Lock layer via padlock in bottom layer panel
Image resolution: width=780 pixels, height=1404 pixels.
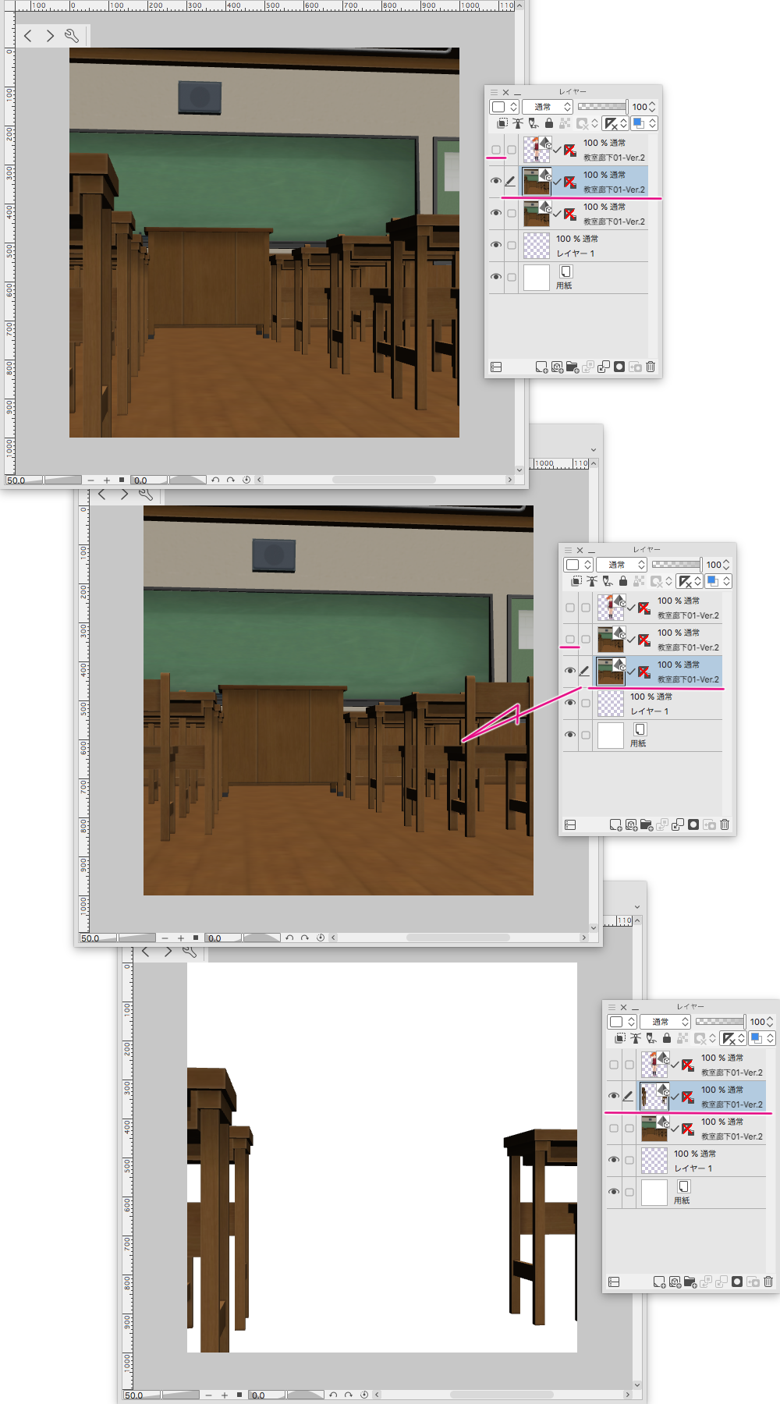point(667,1038)
